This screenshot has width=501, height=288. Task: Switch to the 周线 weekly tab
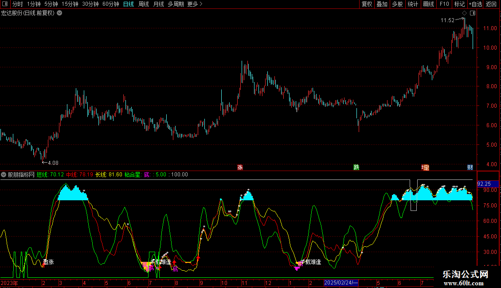[144, 4]
